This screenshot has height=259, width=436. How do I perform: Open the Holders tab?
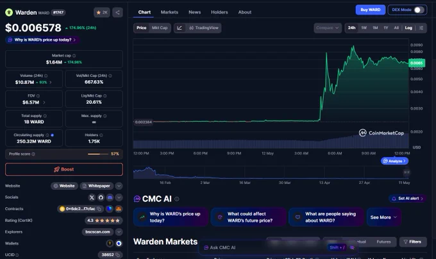pyautogui.click(x=219, y=12)
